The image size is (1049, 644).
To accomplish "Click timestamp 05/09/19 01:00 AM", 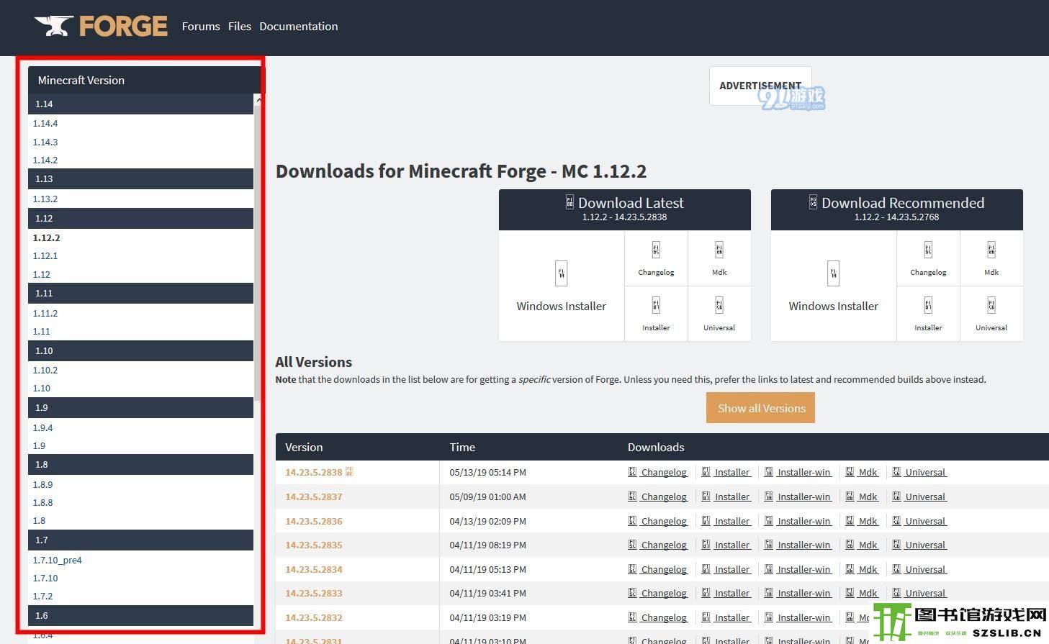I will [x=488, y=496].
